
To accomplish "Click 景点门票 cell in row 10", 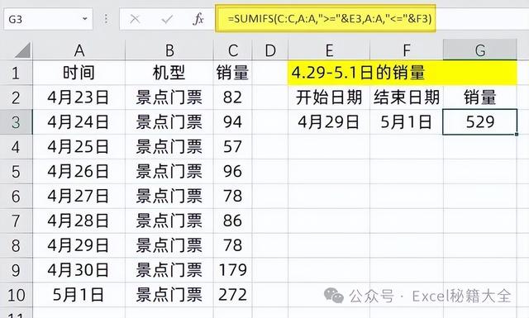I will (x=169, y=295).
